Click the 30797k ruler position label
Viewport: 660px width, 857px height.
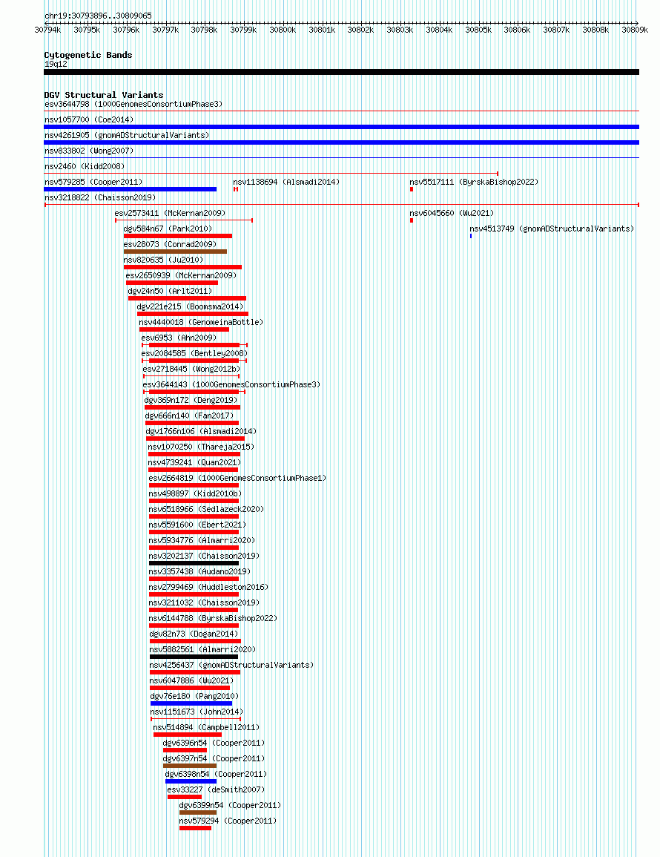pyautogui.click(x=165, y=30)
